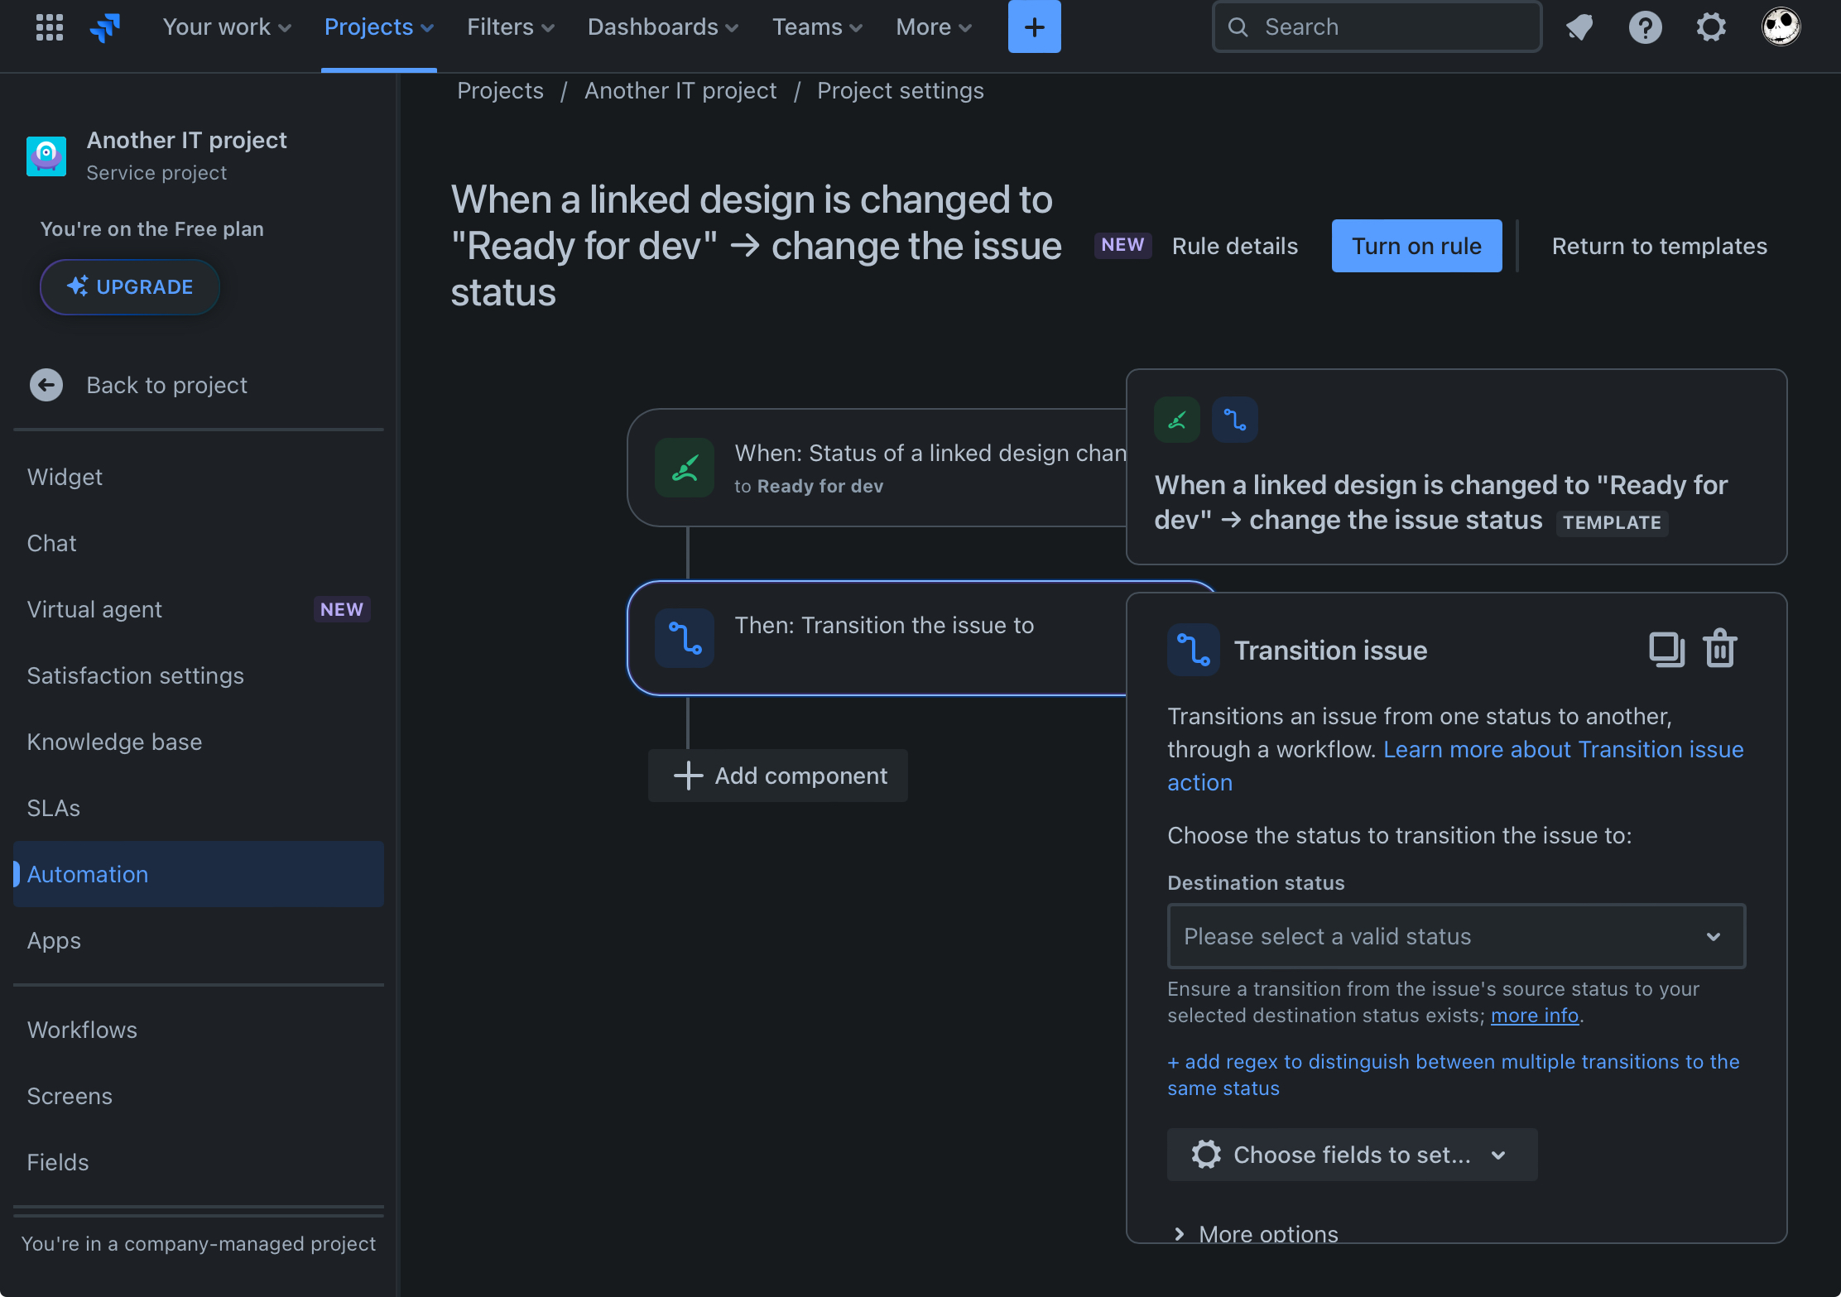The image size is (1841, 1297).
Task: Click the Transition issue panel icon
Action: (x=1193, y=650)
